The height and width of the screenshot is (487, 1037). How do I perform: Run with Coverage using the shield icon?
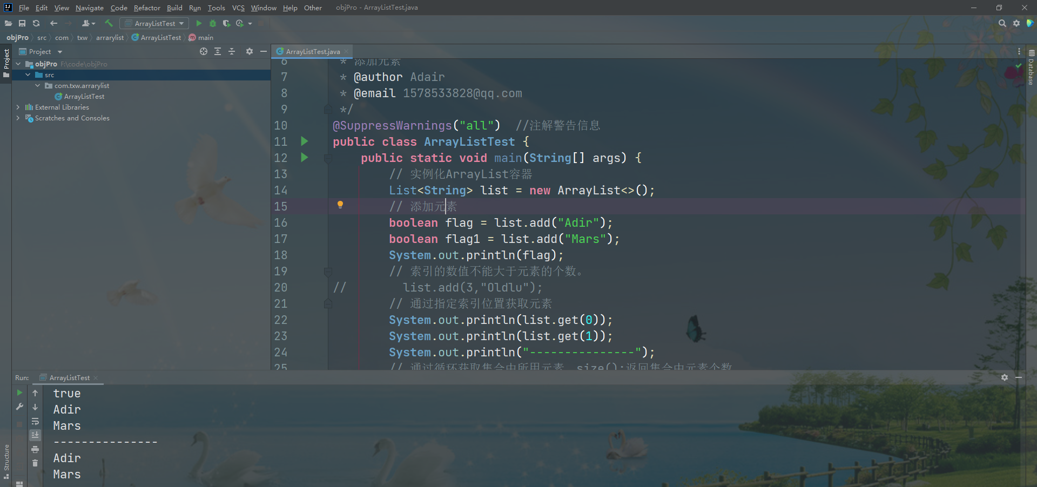pos(226,23)
